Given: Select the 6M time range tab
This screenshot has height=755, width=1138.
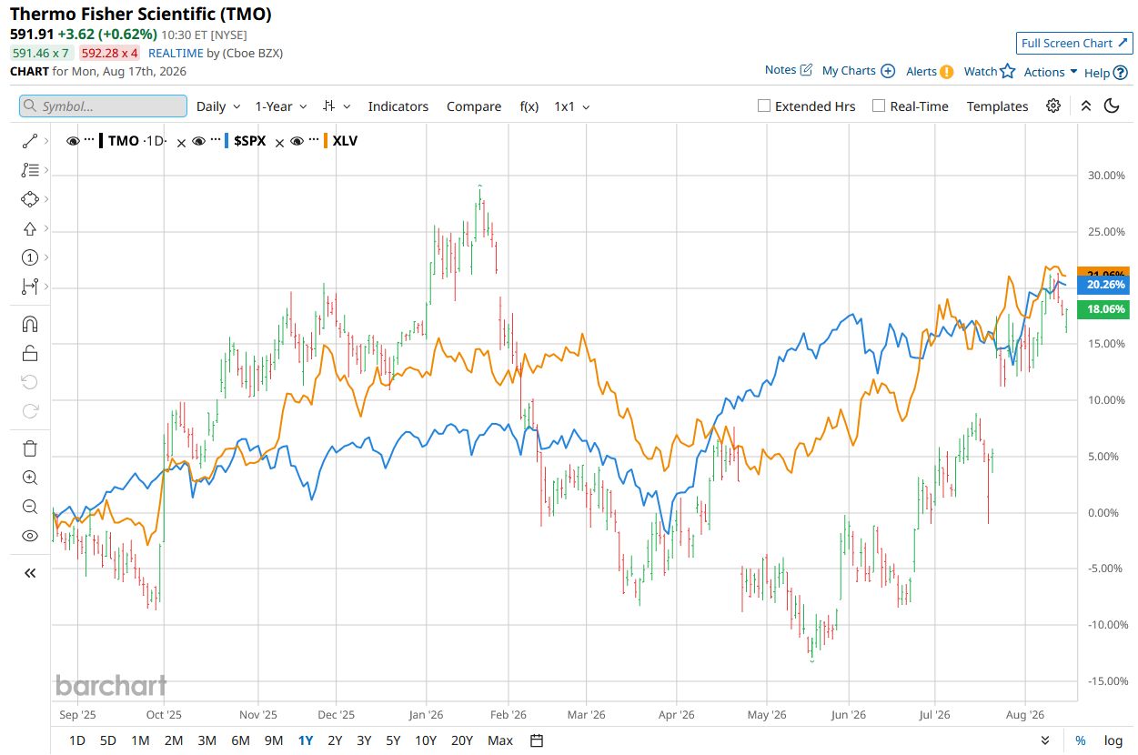Looking at the screenshot, I should pos(240,740).
